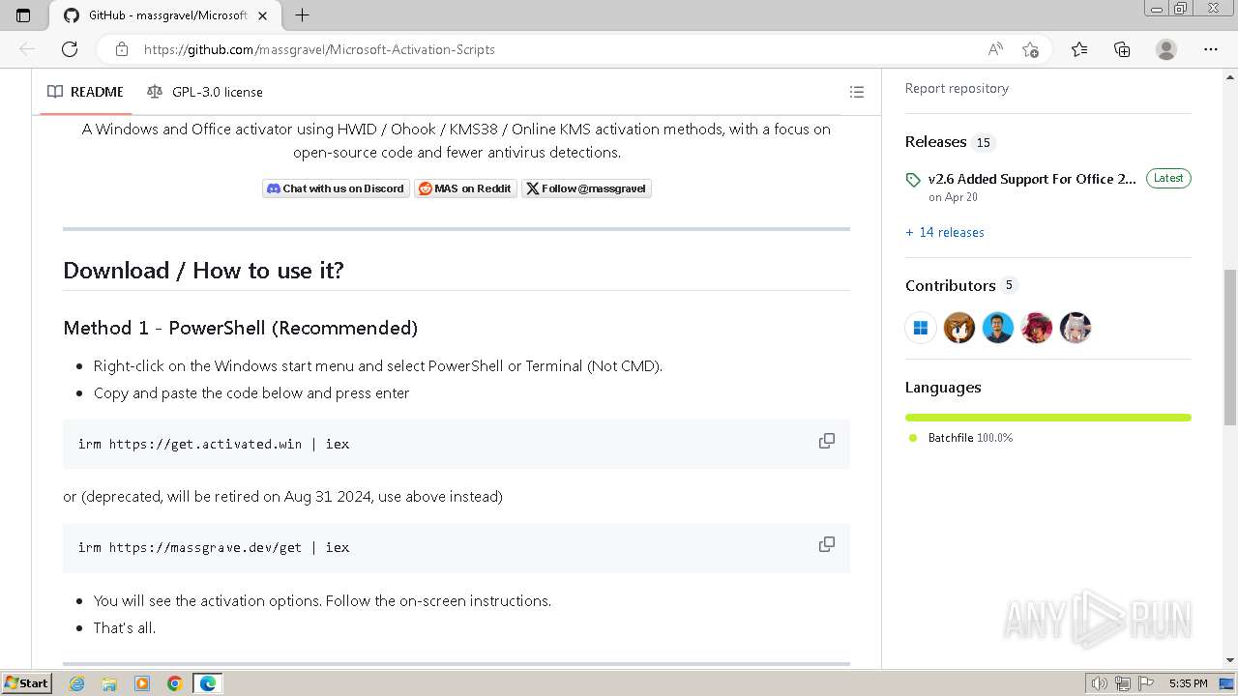The image size is (1238, 696).
Task: Launch Google Chrome from taskbar
Action: [x=175, y=683]
